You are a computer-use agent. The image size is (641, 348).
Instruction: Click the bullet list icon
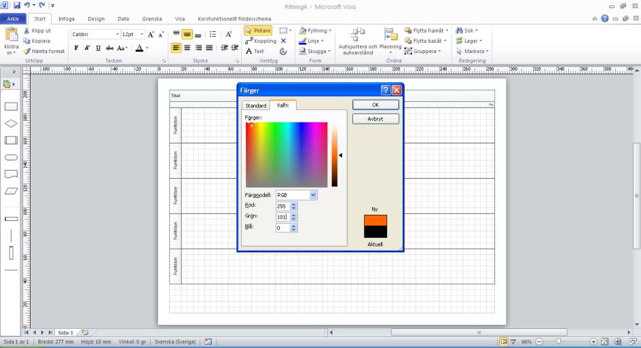[213, 35]
